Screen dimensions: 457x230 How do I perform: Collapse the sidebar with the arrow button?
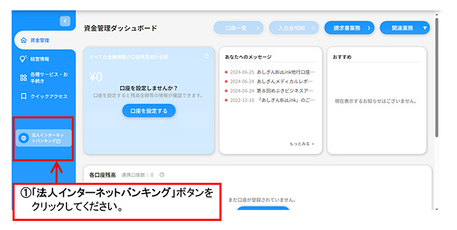point(65,21)
